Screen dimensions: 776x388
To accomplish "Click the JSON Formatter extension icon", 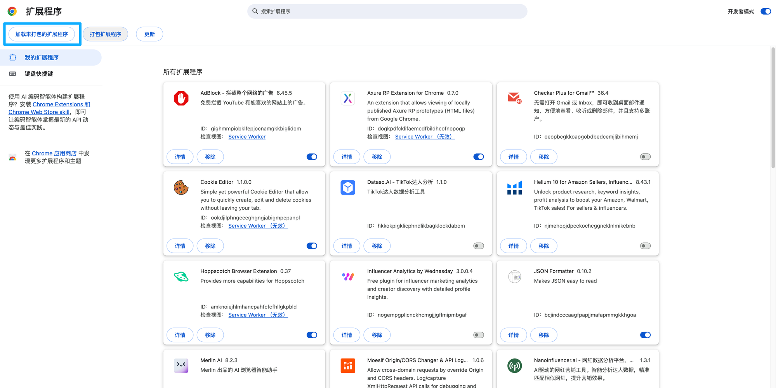I will [515, 277].
